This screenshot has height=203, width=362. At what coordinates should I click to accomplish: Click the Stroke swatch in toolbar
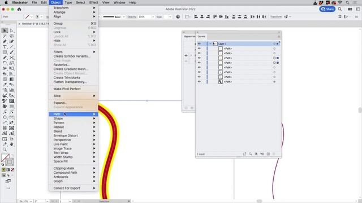pos(10,162)
